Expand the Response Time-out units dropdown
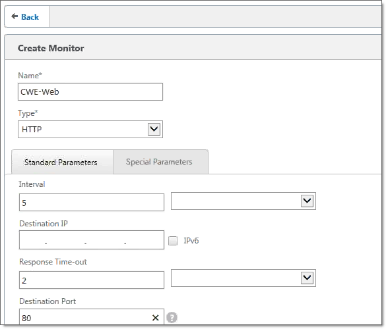Image resolution: width=386 pixels, height=329 pixels. click(x=243, y=278)
